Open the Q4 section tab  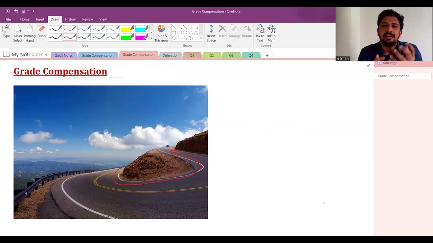click(251, 55)
